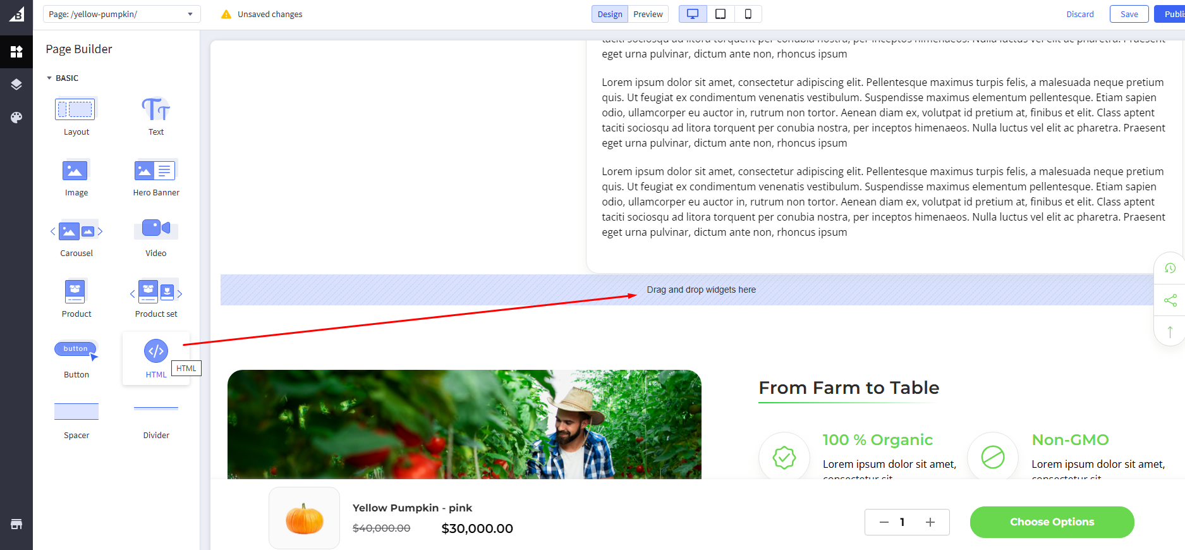The width and height of the screenshot is (1185, 550).
Task: Click the struck-through $40,000.00 price
Action: pos(382,528)
